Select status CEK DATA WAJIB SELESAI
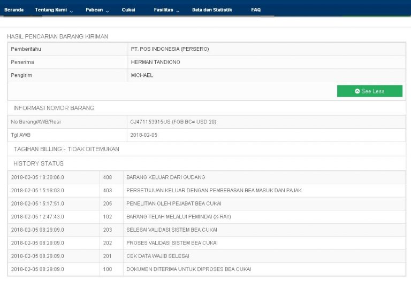Image resolution: width=411 pixels, height=282 pixels. [158, 256]
